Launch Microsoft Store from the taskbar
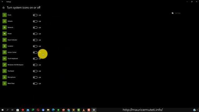199x112 pixels. [18, 110]
